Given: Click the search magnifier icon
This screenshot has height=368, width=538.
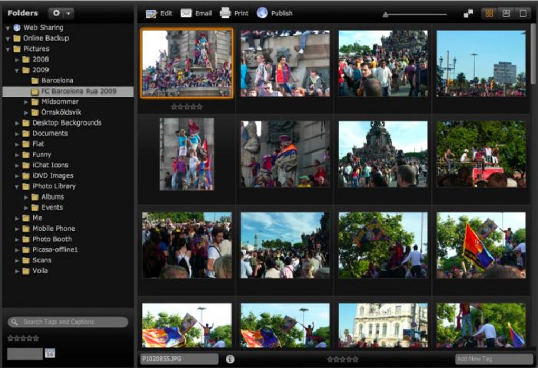Looking at the screenshot, I should point(14,322).
